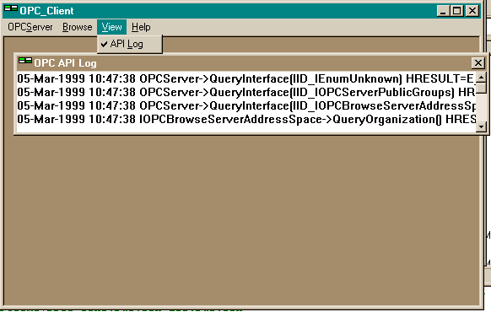Open the Help menu
The height and width of the screenshot is (312, 491).
[x=141, y=27]
